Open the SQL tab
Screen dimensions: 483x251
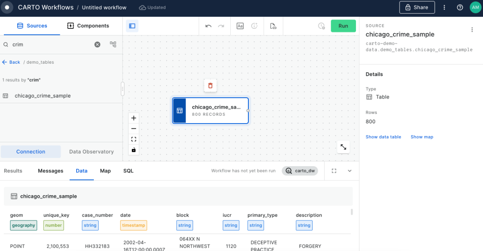point(128,170)
